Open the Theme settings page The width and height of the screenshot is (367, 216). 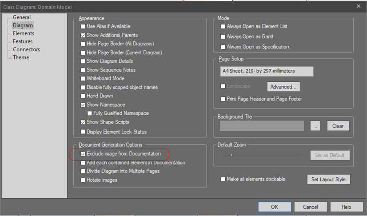pyautogui.click(x=21, y=57)
